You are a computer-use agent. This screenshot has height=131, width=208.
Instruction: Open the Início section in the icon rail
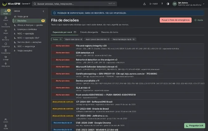(6, 12)
